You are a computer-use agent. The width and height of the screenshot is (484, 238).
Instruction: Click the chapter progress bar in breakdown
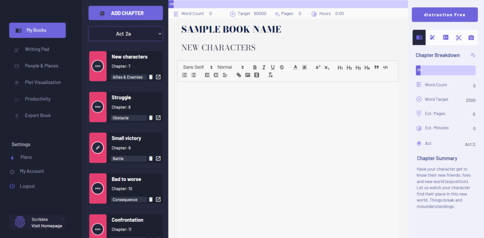(445, 70)
